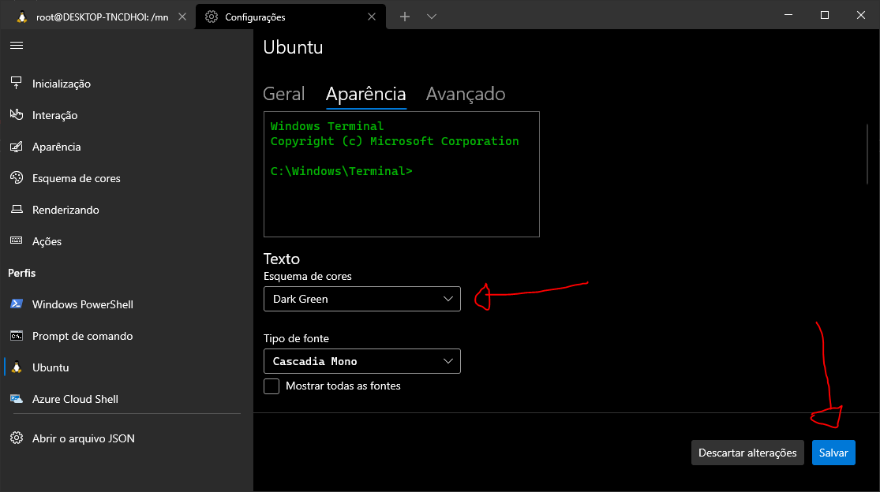
Task: Click the Inicialização startup icon
Action: 17,84
